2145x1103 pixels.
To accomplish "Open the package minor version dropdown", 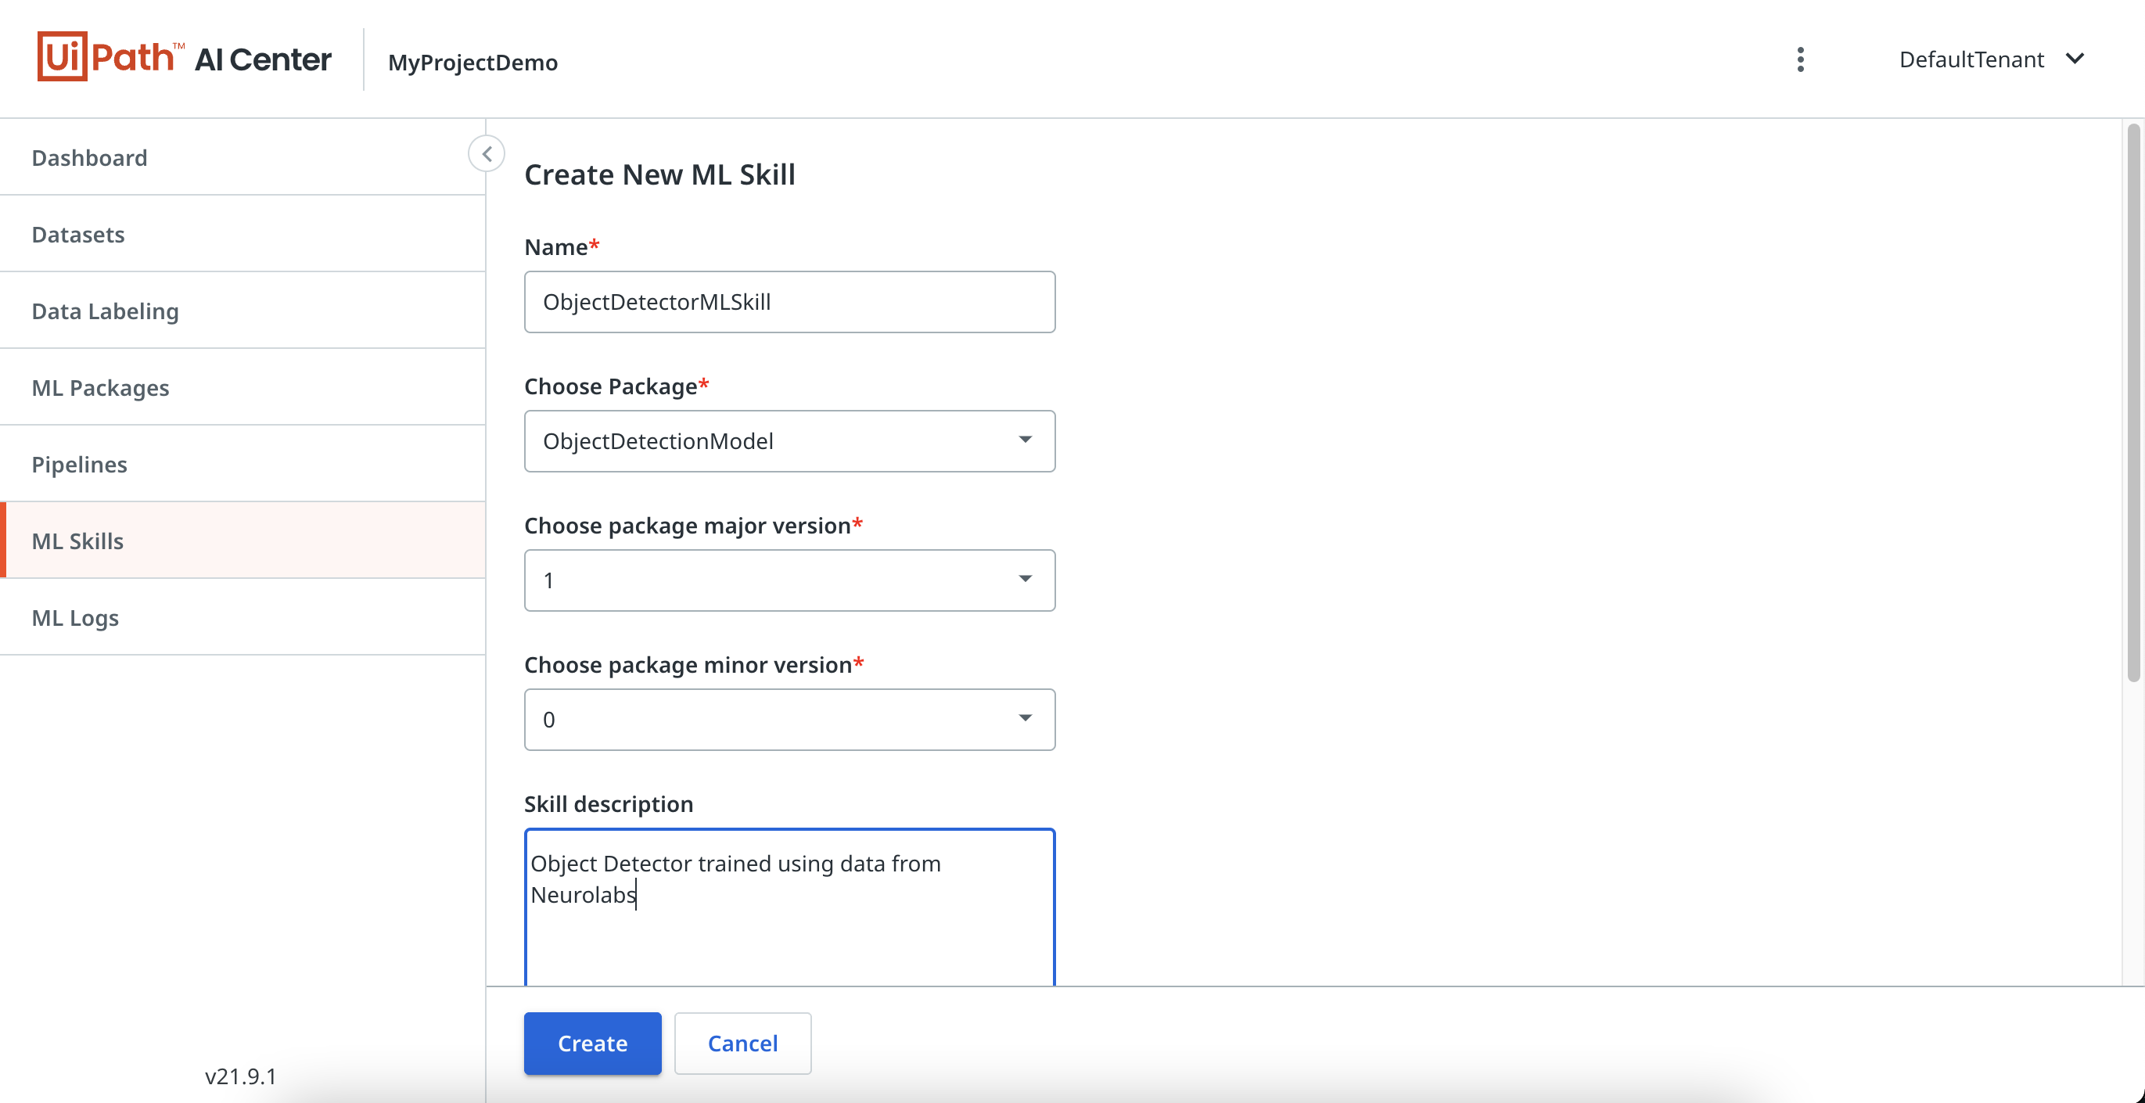I will coord(789,719).
